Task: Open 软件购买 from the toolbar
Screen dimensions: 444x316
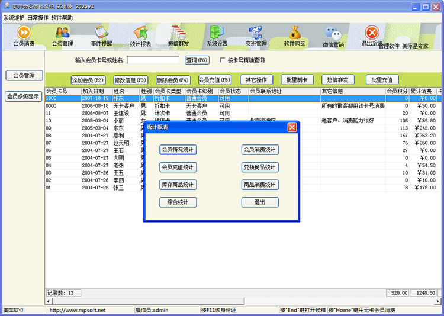Action: click(x=295, y=36)
